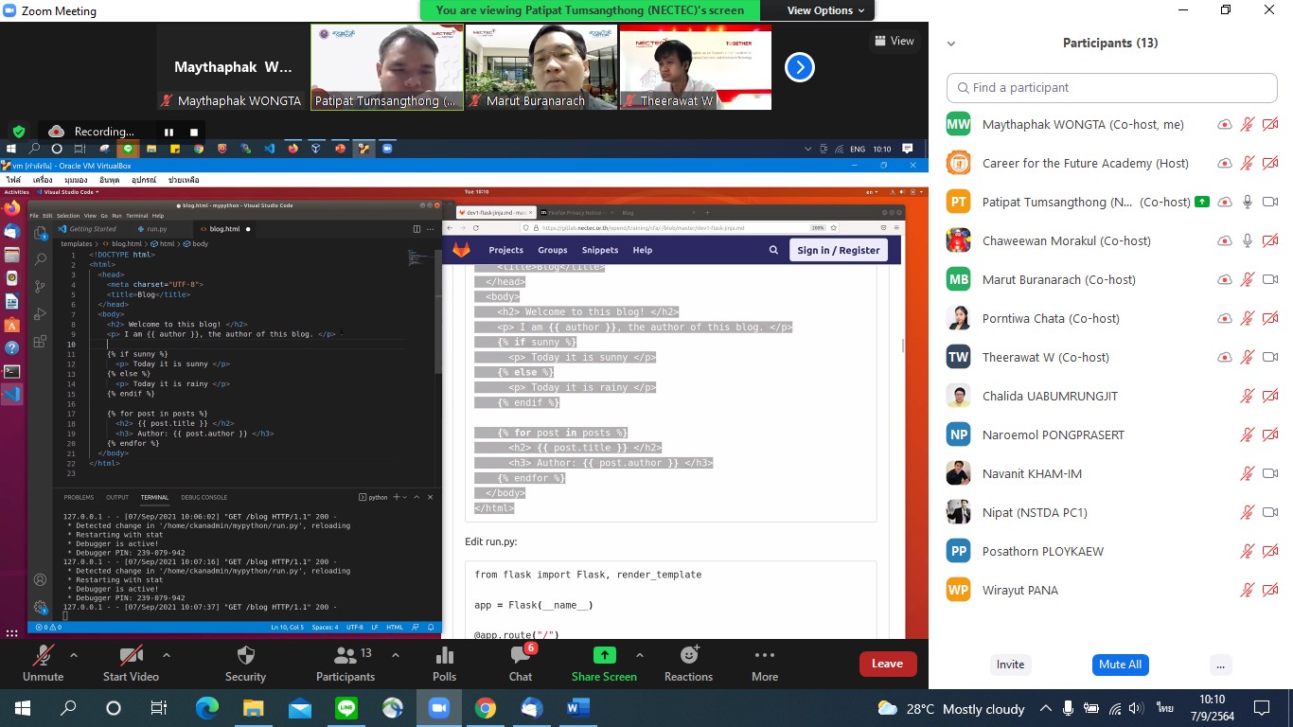This screenshot has width=1293, height=727.
Task: Open the LINE app in the taskbar
Action: tap(346, 708)
